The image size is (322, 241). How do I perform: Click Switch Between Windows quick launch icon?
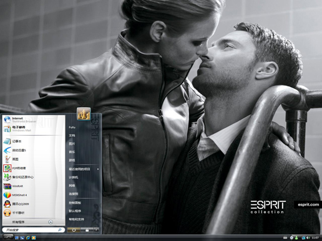[22, 238]
